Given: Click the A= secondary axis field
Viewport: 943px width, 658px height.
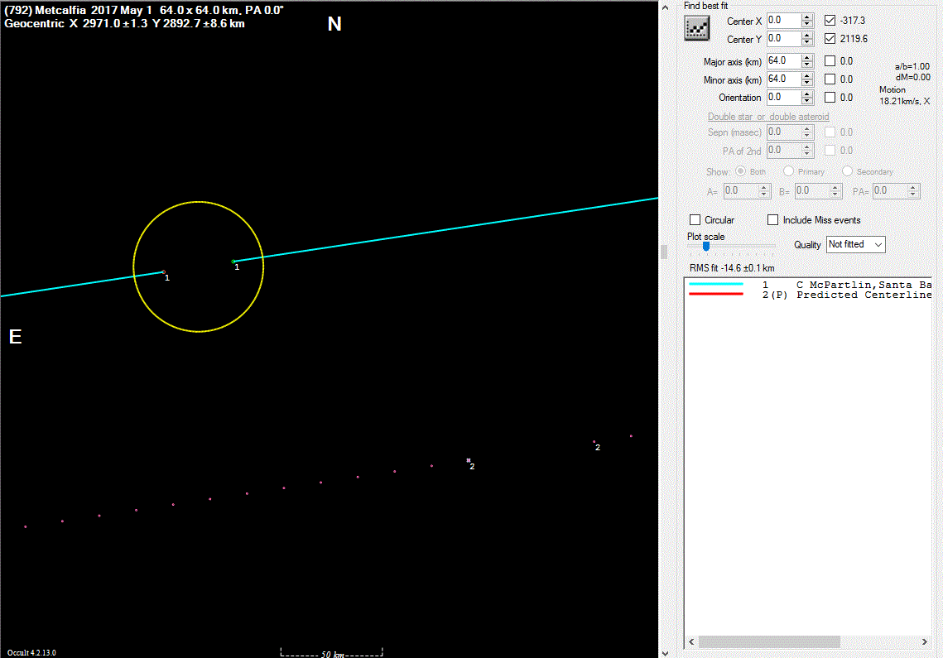Looking at the screenshot, I should (x=740, y=190).
